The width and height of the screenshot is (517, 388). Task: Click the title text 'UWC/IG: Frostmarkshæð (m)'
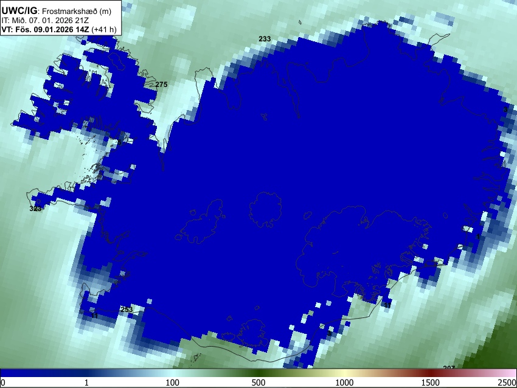click(x=57, y=11)
